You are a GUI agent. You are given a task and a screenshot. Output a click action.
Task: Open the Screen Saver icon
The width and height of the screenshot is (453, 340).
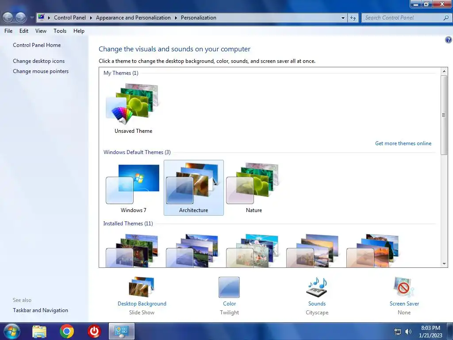(403, 287)
